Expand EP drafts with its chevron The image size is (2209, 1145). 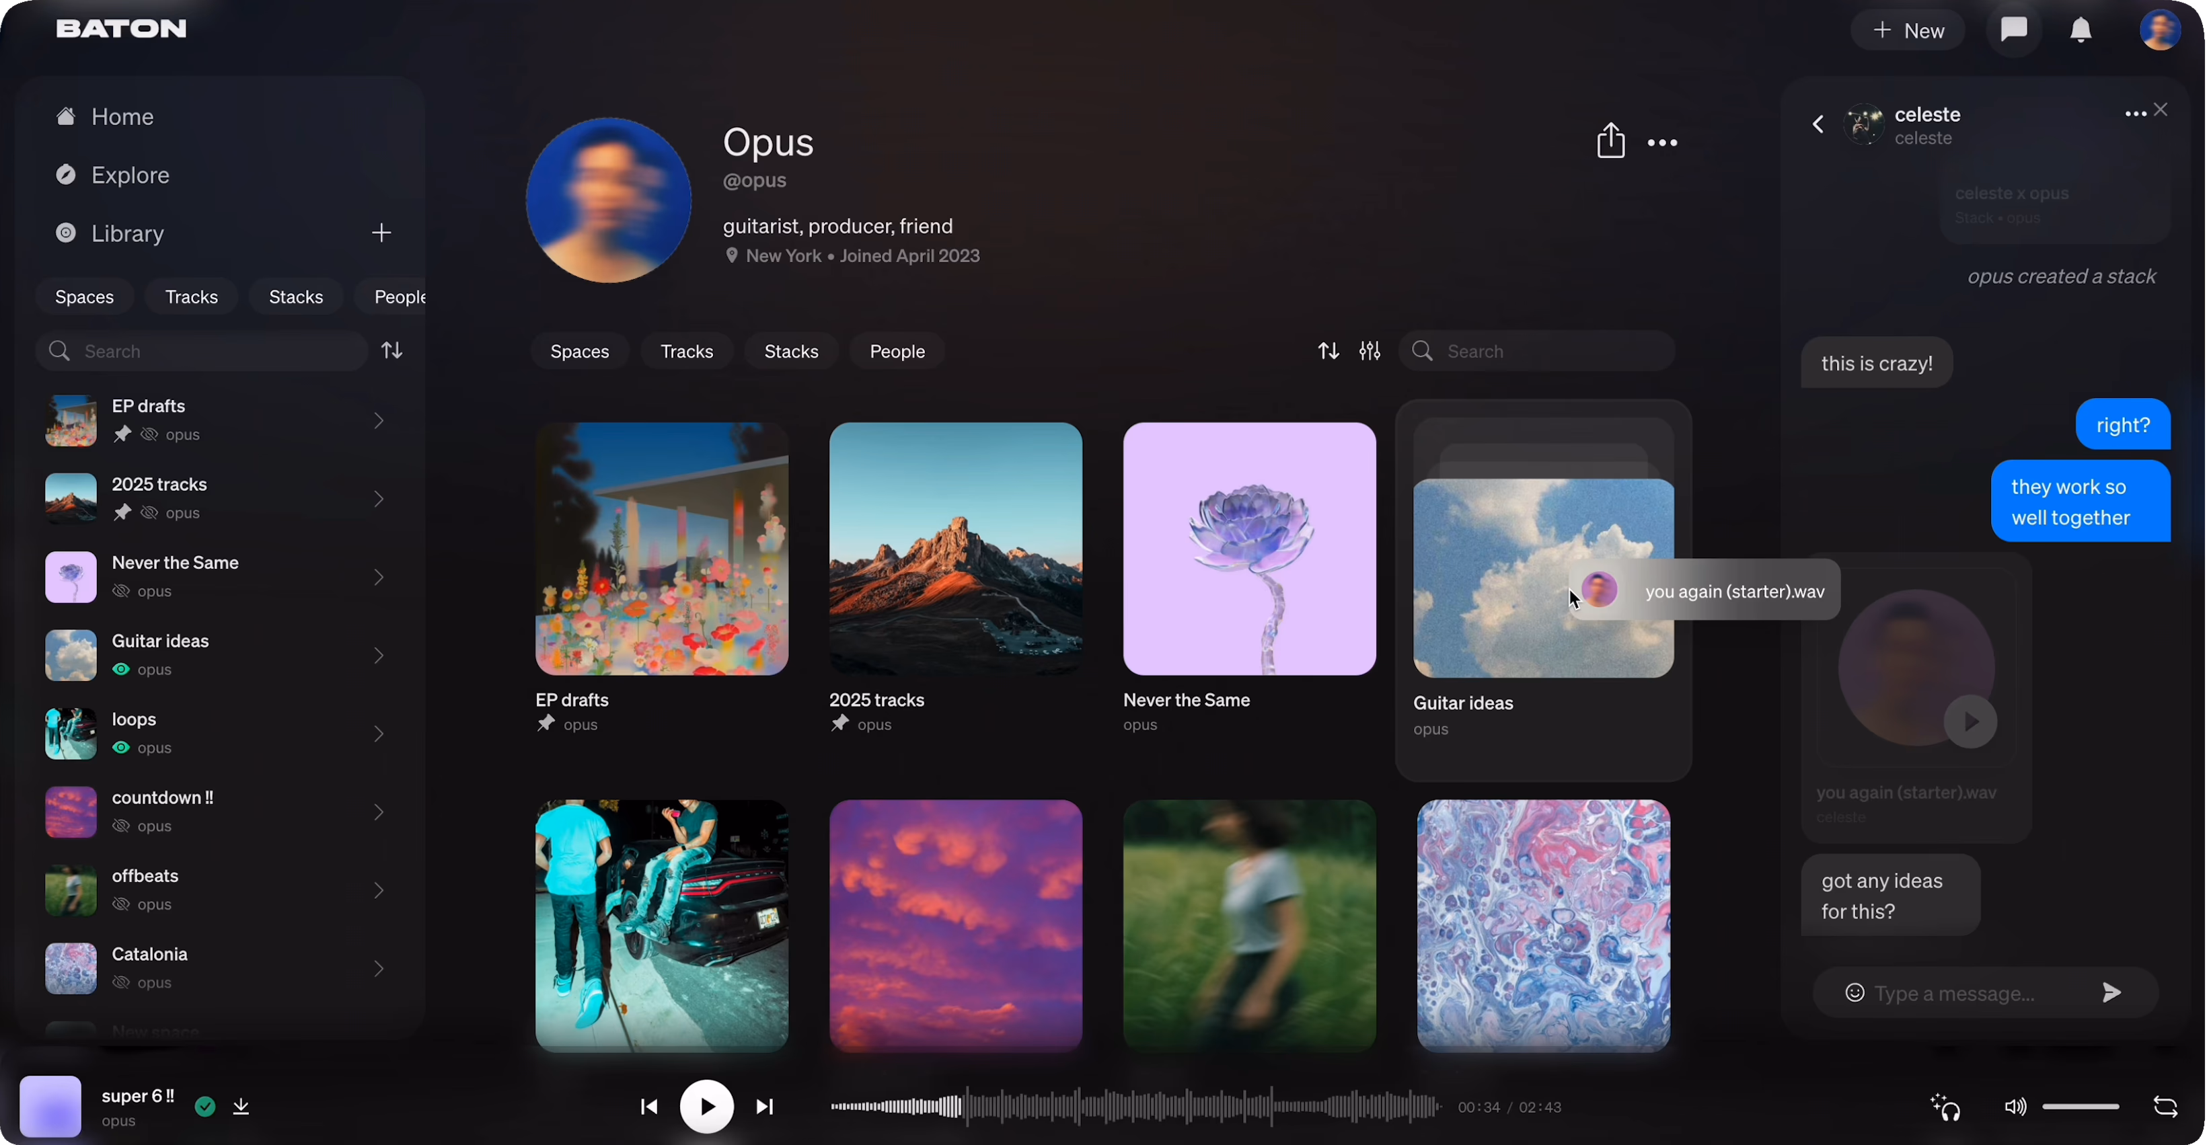(x=378, y=420)
